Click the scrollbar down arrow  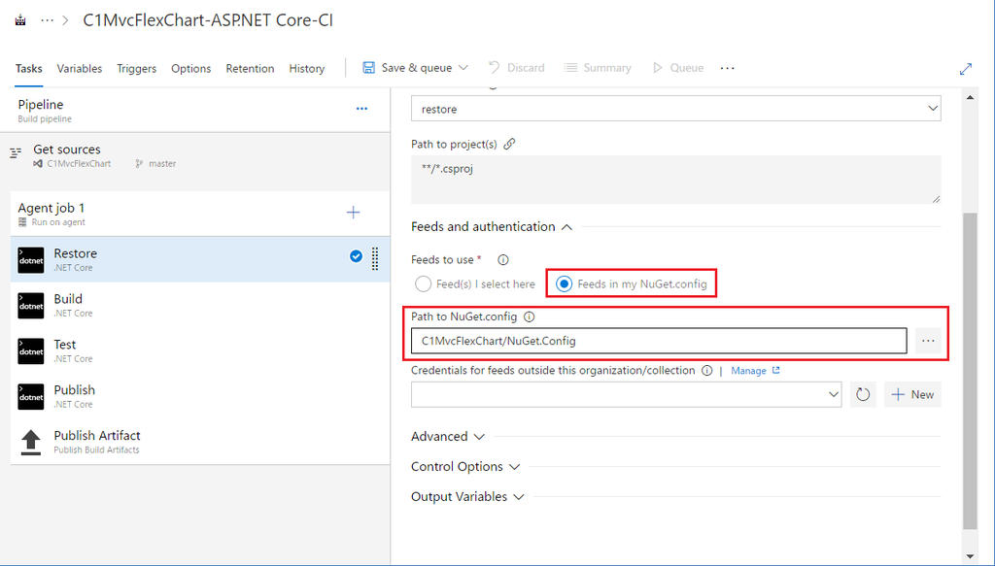point(970,555)
